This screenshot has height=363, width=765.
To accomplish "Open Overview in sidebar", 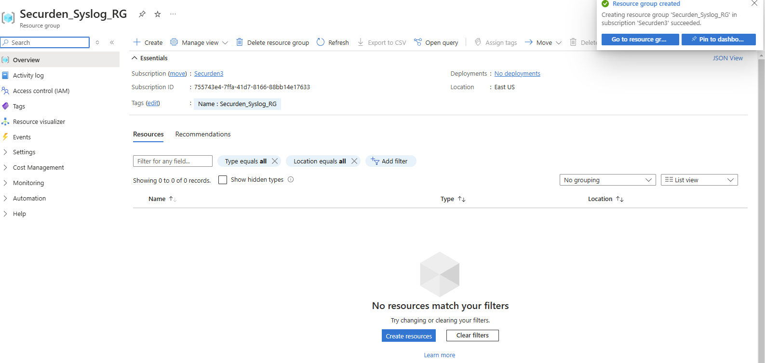I will click(x=60, y=60).
